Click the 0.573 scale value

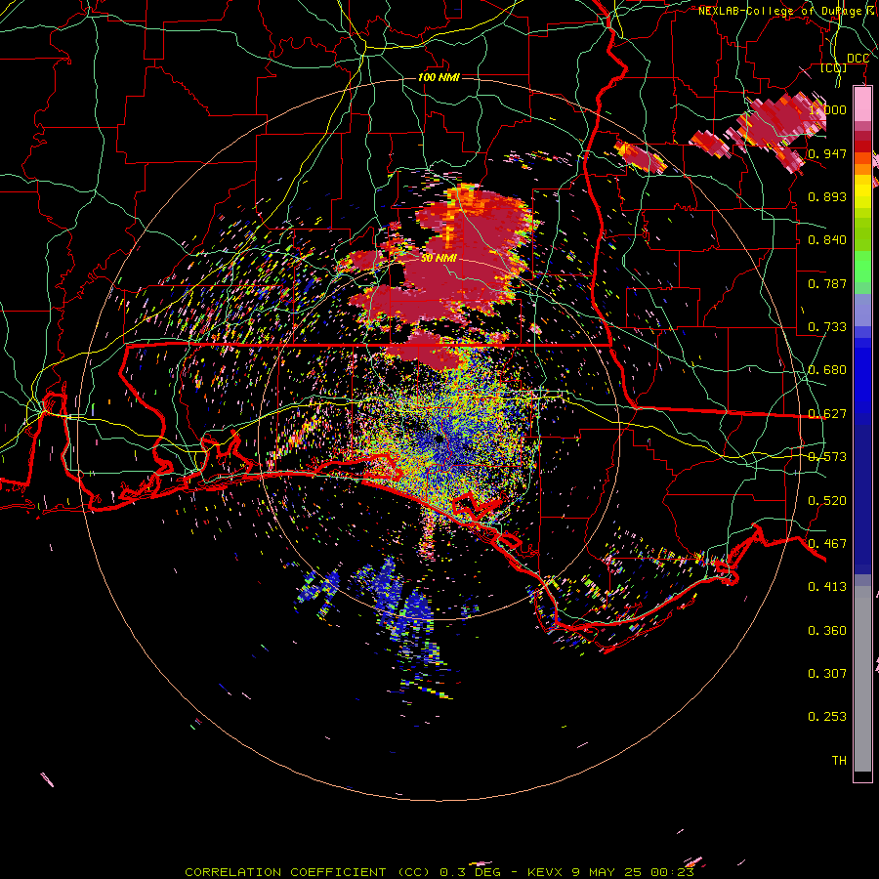[827, 457]
